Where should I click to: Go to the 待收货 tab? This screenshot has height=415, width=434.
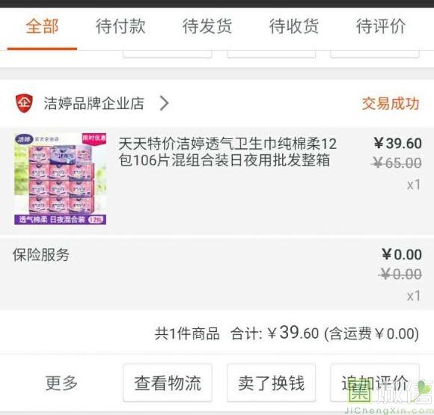tap(294, 27)
